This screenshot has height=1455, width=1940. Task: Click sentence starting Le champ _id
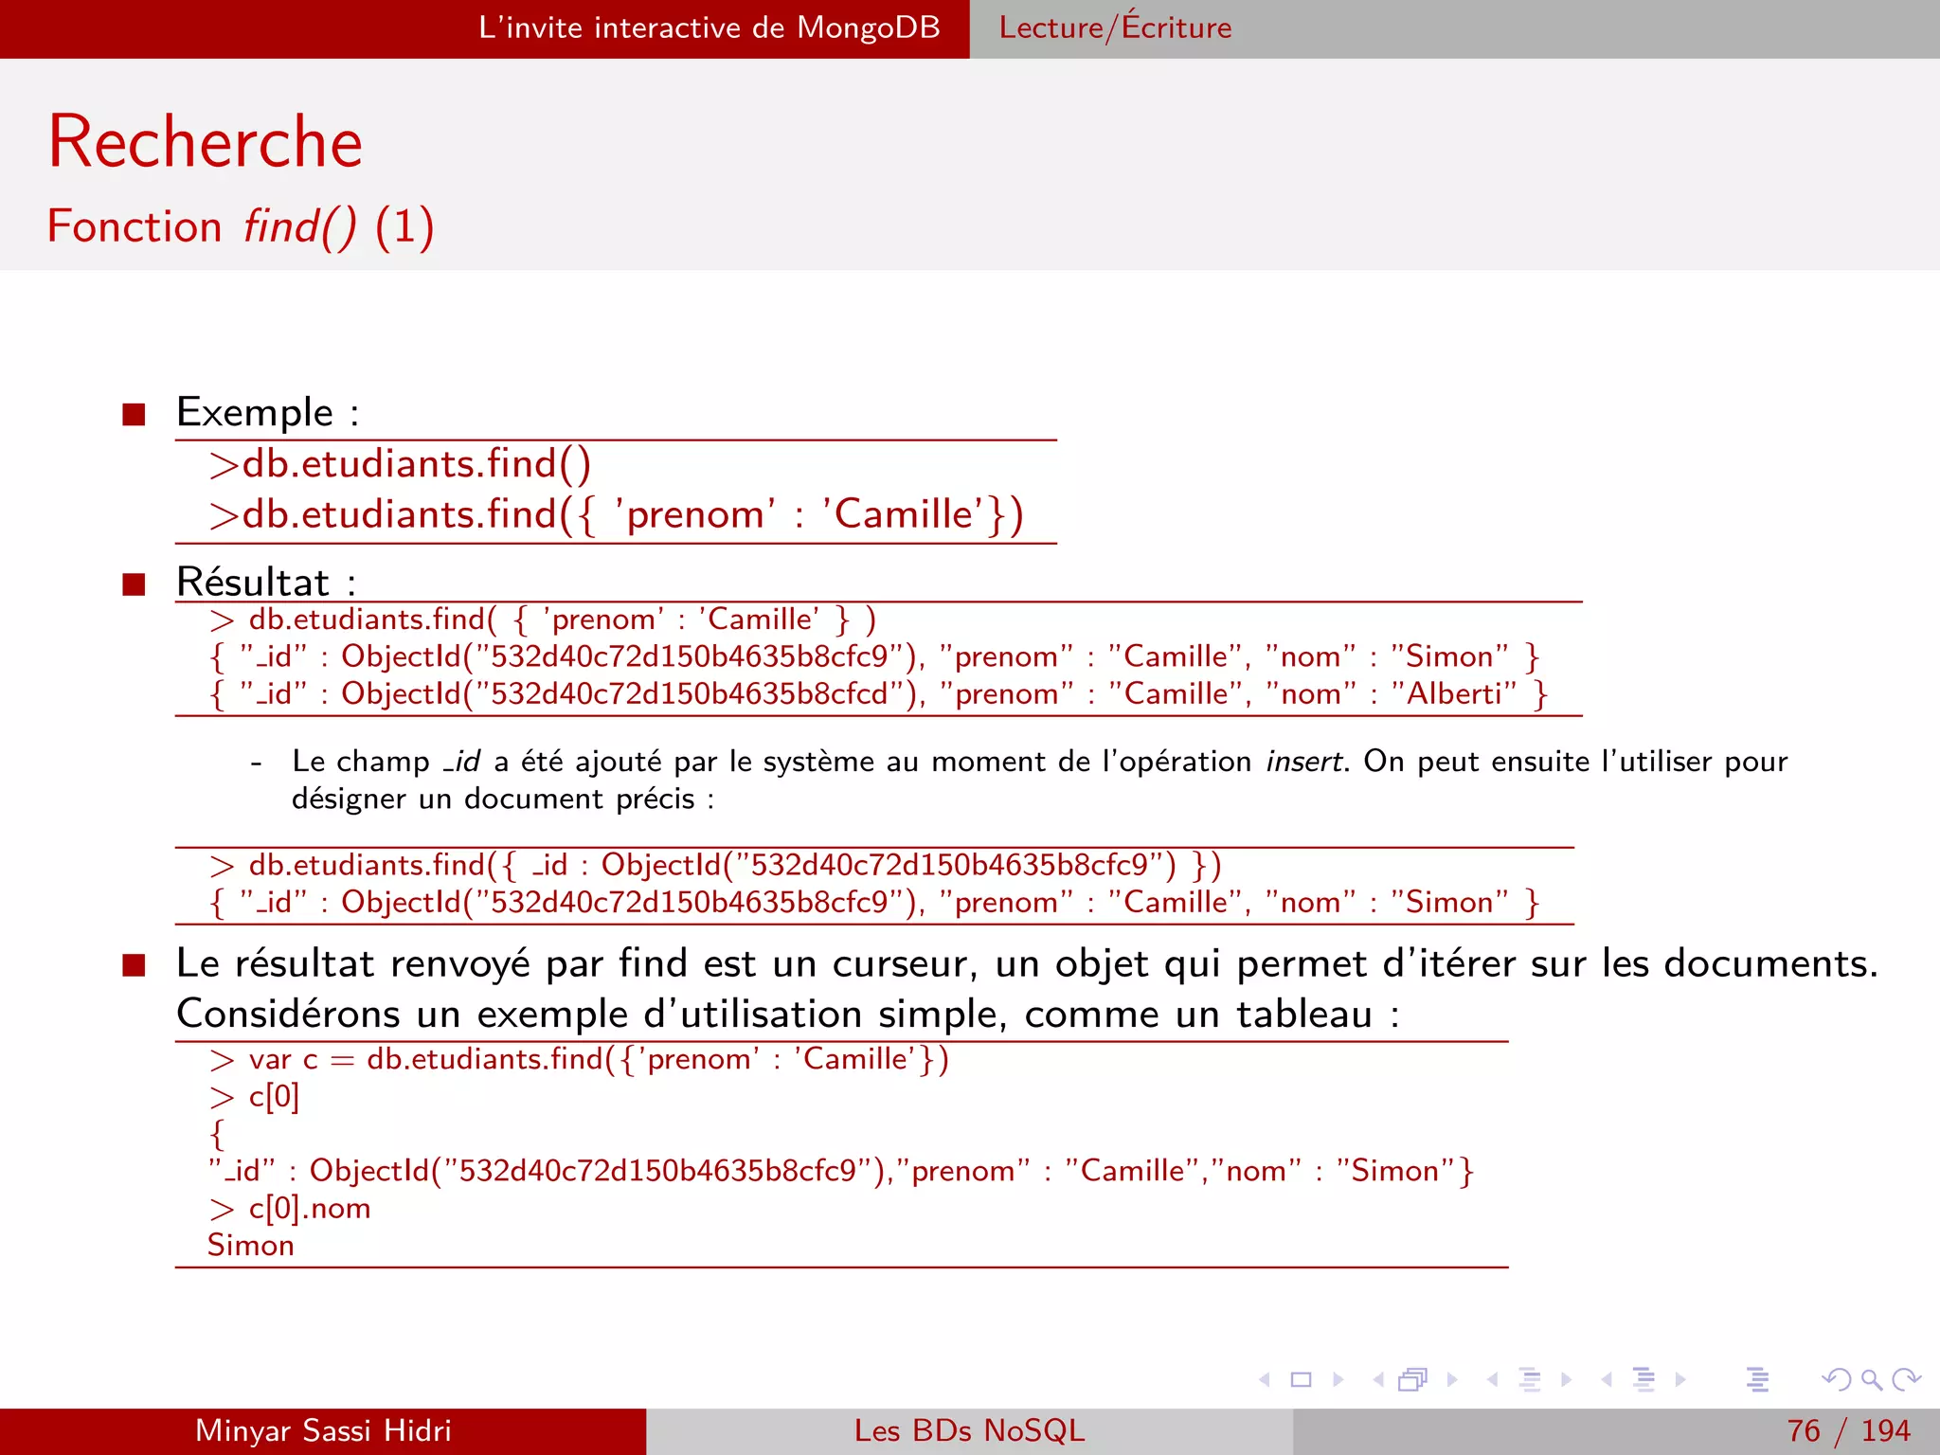click(1039, 780)
